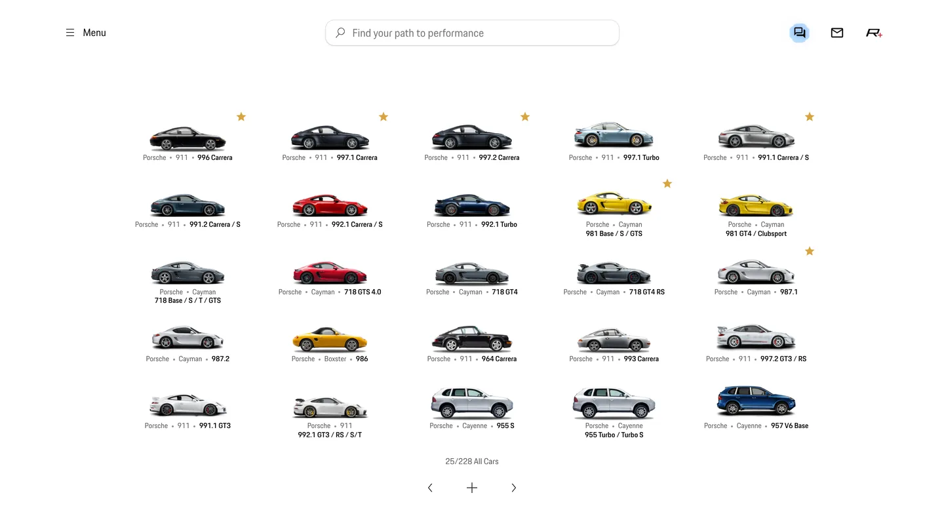Toggle favorite star on 997.1 Carrera
The height and width of the screenshot is (531, 944).
tap(383, 117)
